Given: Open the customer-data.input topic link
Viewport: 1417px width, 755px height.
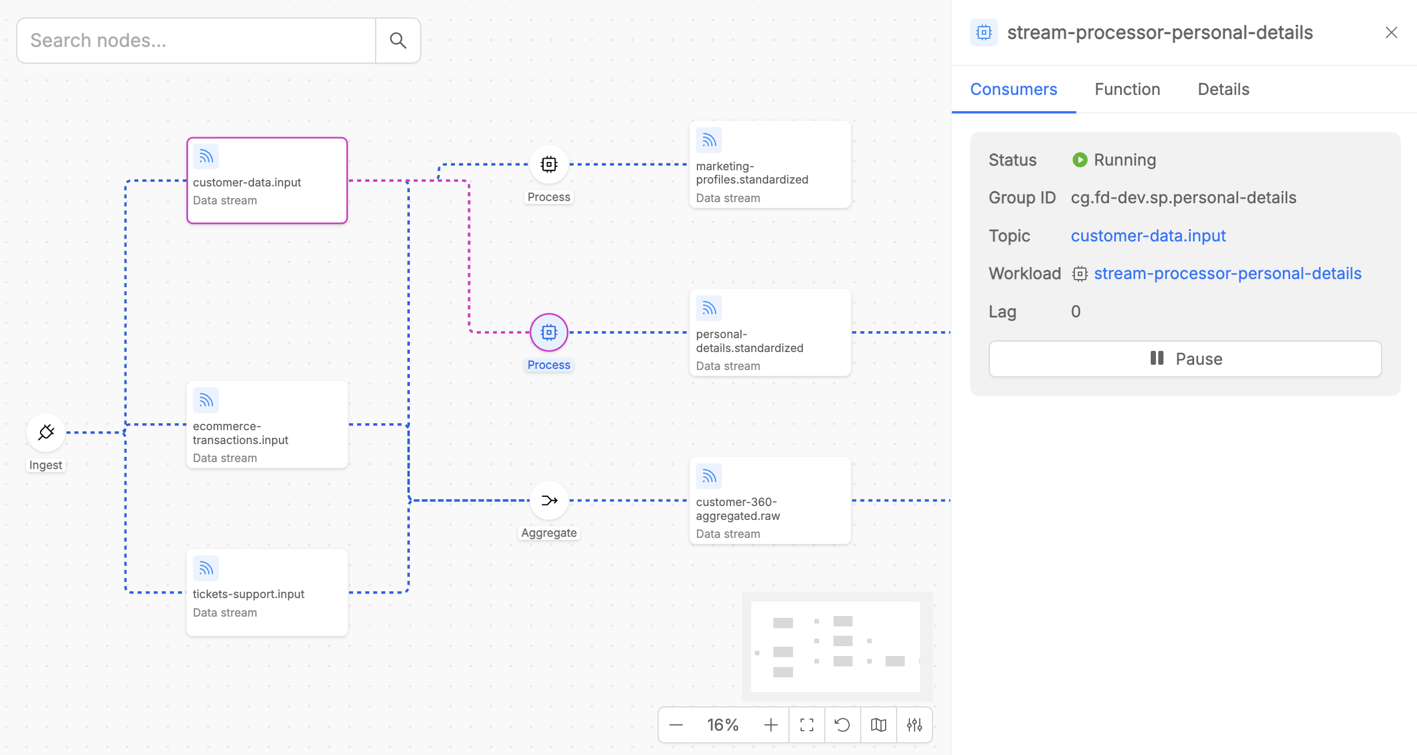Looking at the screenshot, I should click(x=1148, y=236).
